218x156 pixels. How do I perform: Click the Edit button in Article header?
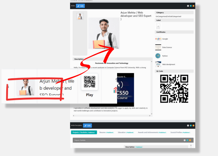[80, 6]
